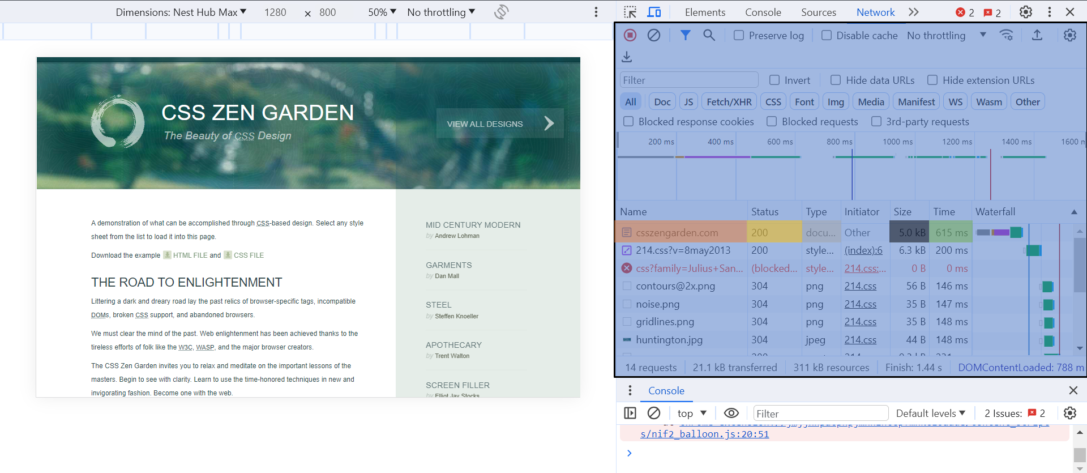The height and width of the screenshot is (473, 1087).
Task: Open the customize DevTools menu
Action: pyautogui.click(x=1050, y=12)
